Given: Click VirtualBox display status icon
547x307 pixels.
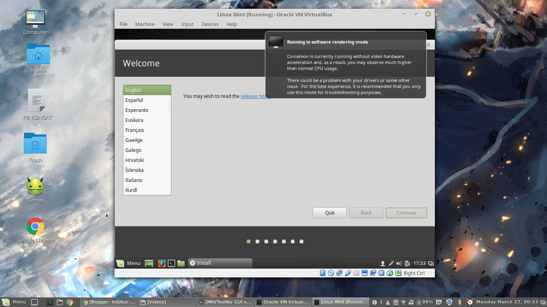Looking at the screenshot, I should tap(365, 273).
